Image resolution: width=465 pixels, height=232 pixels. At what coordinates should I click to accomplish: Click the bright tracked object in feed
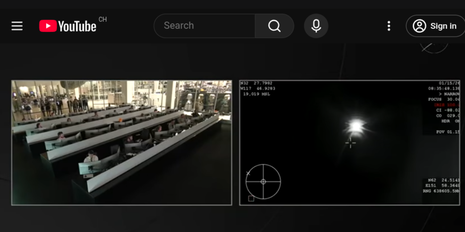coord(355,126)
